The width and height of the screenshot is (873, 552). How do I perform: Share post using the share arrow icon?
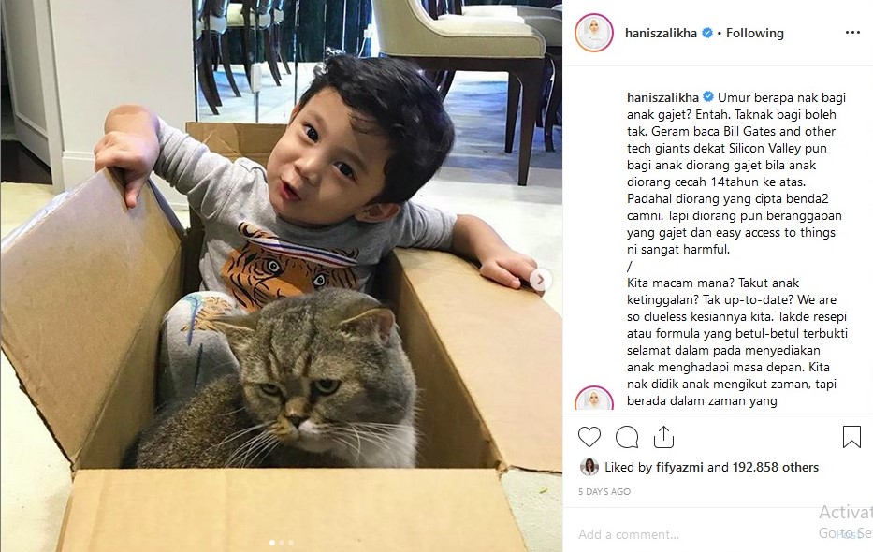[663, 437]
